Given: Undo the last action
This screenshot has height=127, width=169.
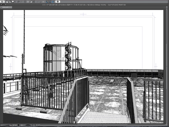Looking at the screenshot, I should tap(18, 2).
